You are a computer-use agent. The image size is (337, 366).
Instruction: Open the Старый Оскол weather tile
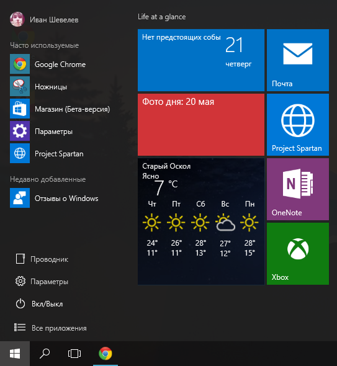[x=201, y=221]
